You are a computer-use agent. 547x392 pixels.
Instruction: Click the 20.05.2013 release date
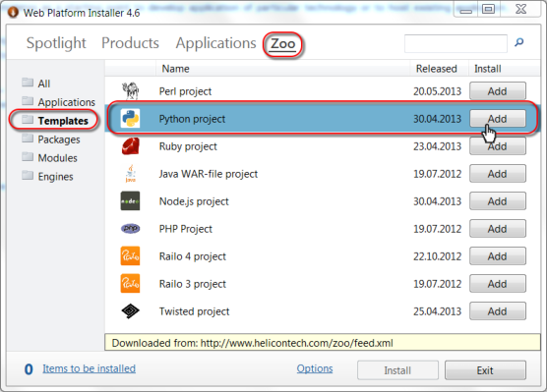point(437,91)
